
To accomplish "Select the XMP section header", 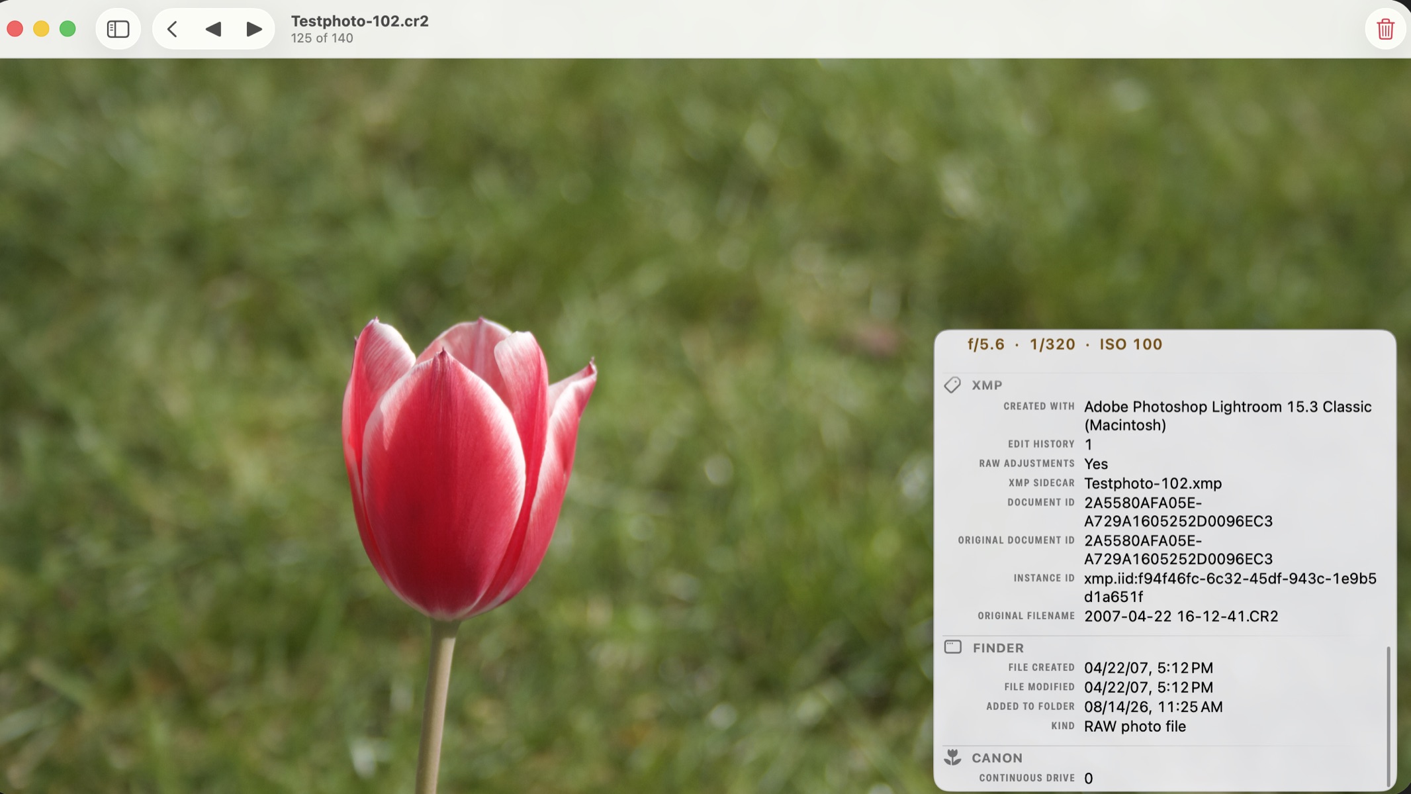I will [987, 385].
